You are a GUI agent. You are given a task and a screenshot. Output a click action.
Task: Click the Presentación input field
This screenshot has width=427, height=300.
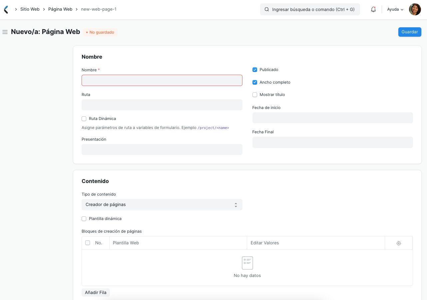(x=162, y=149)
